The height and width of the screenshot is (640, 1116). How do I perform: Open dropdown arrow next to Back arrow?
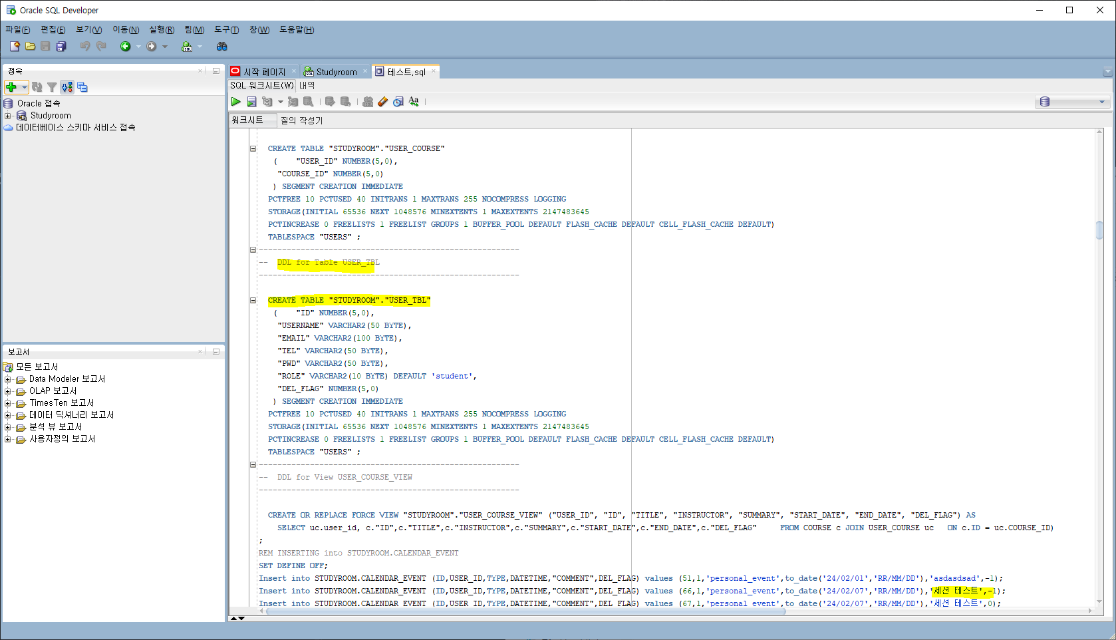click(x=138, y=47)
